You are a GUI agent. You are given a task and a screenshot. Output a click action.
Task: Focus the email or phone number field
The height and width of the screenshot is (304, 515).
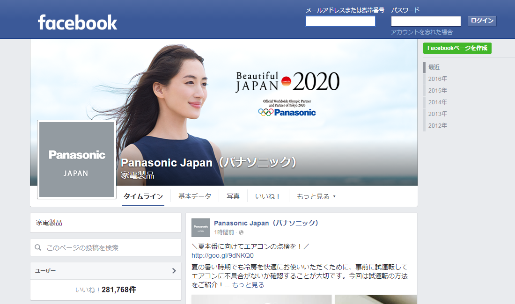pos(340,22)
